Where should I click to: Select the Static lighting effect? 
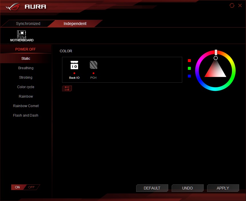(26, 58)
